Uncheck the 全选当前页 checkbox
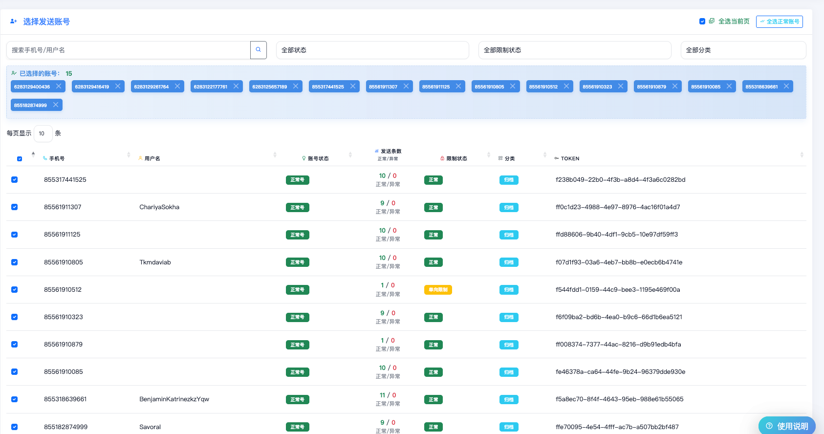The width and height of the screenshot is (824, 434). click(702, 22)
